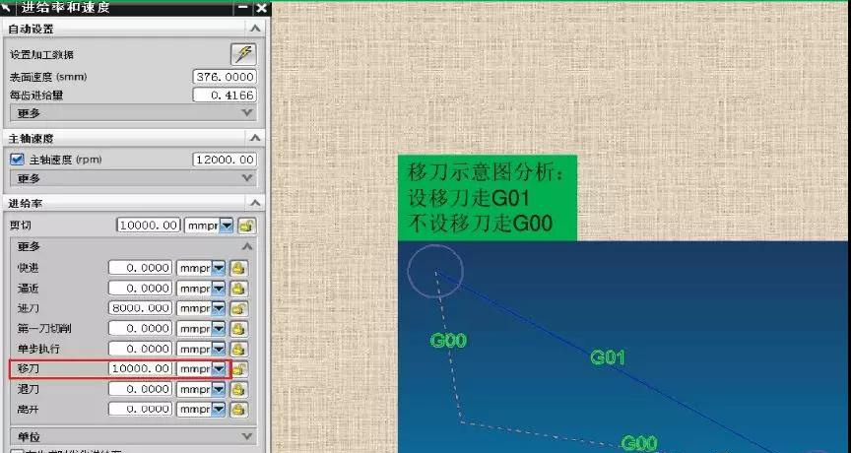Click the 设置加工数据 lightning icon button
851x453 pixels.
(x=242, y=54)
